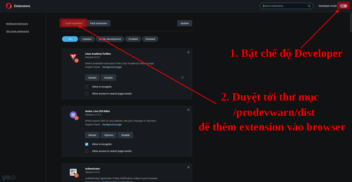Screen dimensions: 352x182
Task: Open Details for Linux Academy Toolbox
Action: coord(92,77)
